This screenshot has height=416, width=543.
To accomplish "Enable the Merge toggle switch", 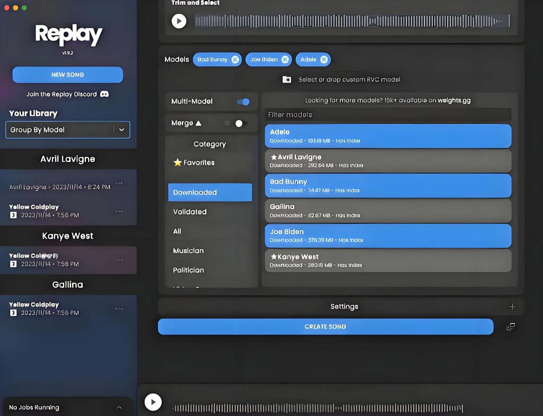I will (239, 123).
